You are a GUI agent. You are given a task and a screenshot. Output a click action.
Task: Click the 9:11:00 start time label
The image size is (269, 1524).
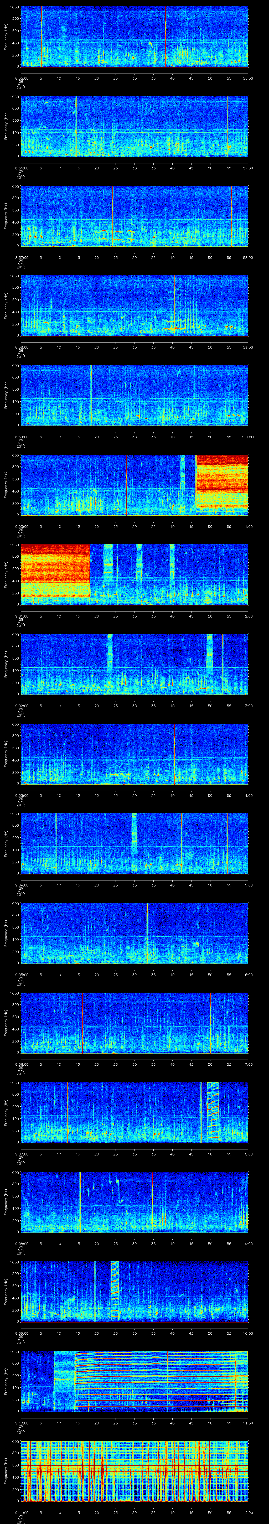tap(21, 1512)
